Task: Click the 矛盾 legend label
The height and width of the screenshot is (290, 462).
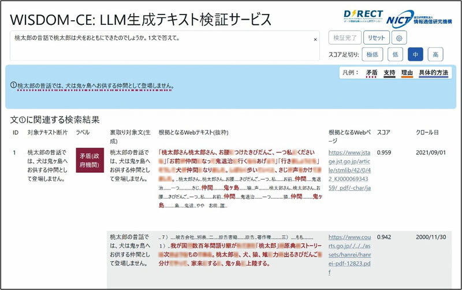Action: (371, 73)
